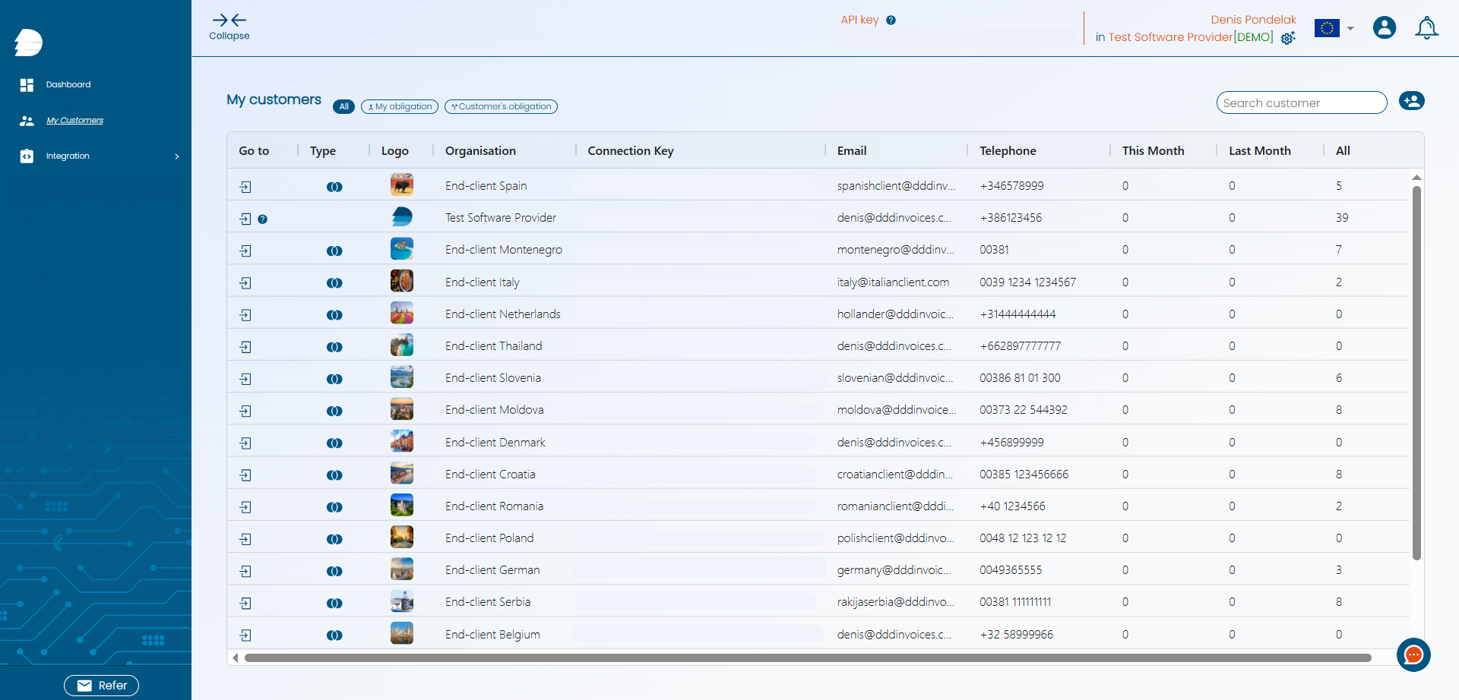Click the help icon in Test Software Provider row

click(x=263, y=219)
